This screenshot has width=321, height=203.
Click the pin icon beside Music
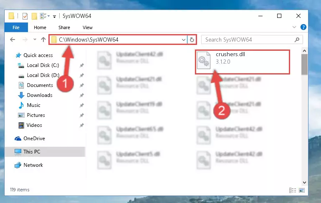tap(81, 105)
